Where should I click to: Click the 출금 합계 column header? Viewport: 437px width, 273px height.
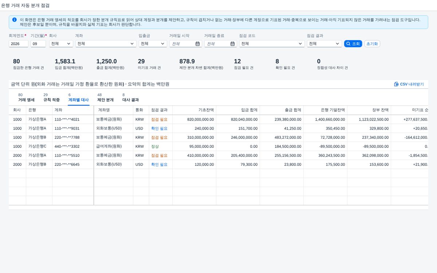(282, 110)
